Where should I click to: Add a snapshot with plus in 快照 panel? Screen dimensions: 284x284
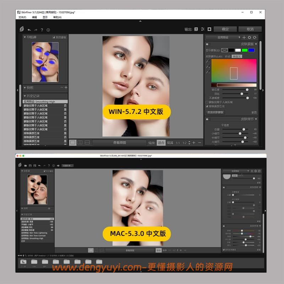click(x=66, y=87)
